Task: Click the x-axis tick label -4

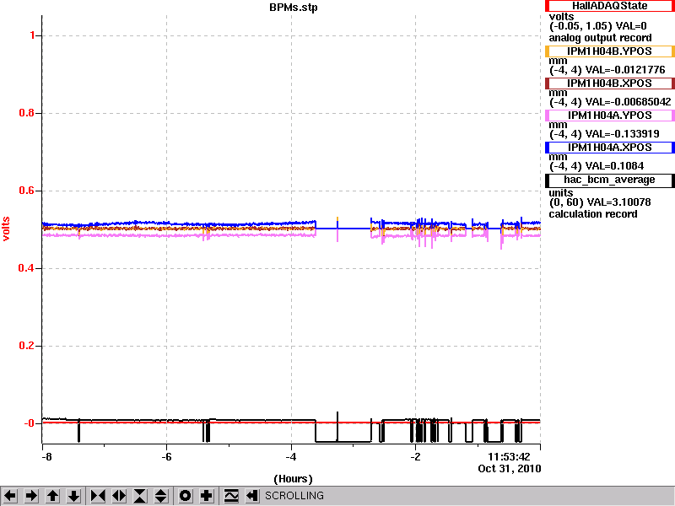Action: click(291, 457)
